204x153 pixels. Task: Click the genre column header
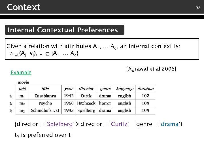pyautogui.click(x=105, y=89)
